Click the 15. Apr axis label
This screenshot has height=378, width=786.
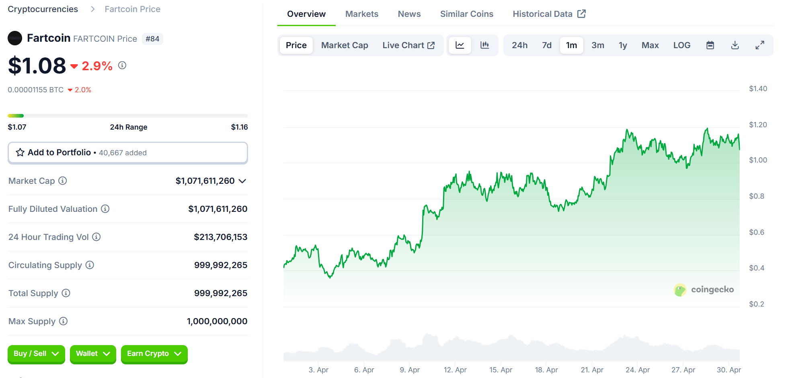501,370
